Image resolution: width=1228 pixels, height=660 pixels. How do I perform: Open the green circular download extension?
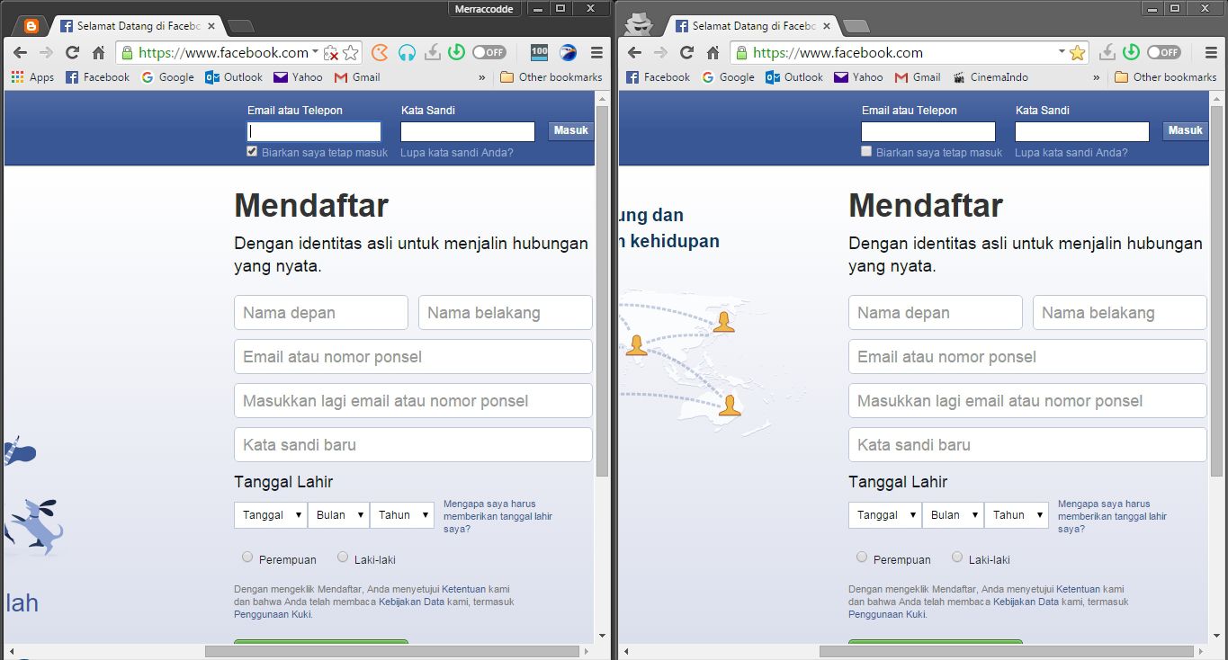(x=455, y=52)
